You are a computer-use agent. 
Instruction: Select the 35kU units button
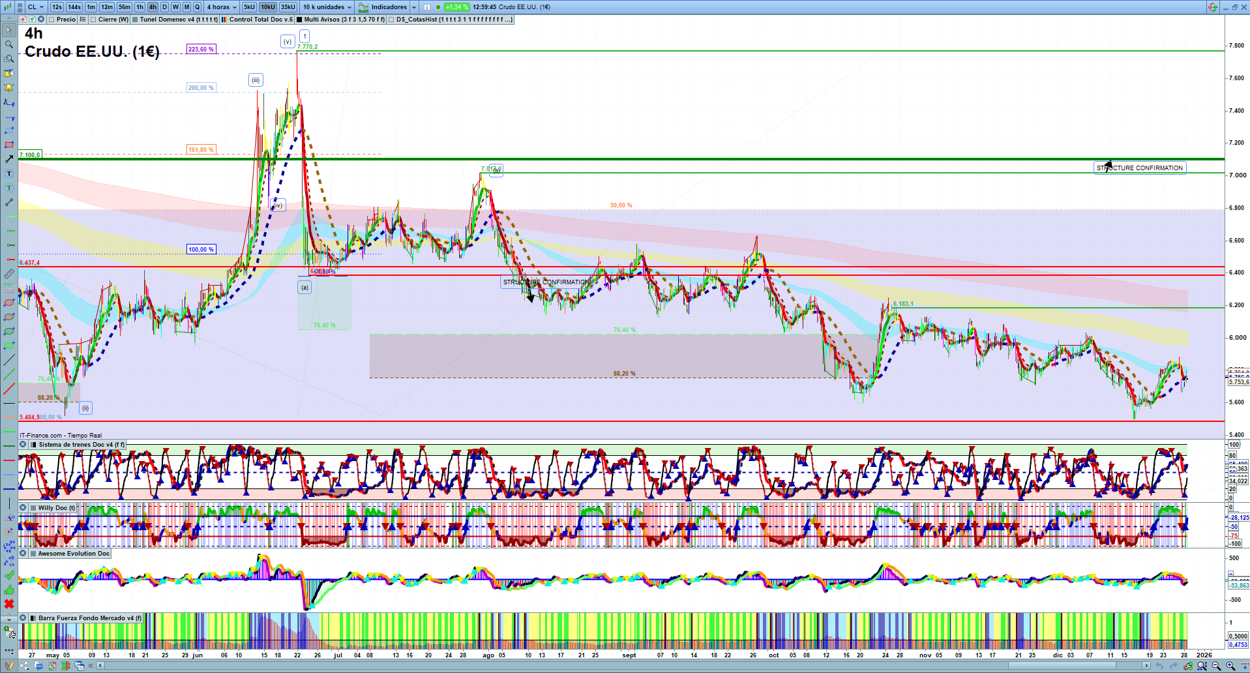click(288, 7)
